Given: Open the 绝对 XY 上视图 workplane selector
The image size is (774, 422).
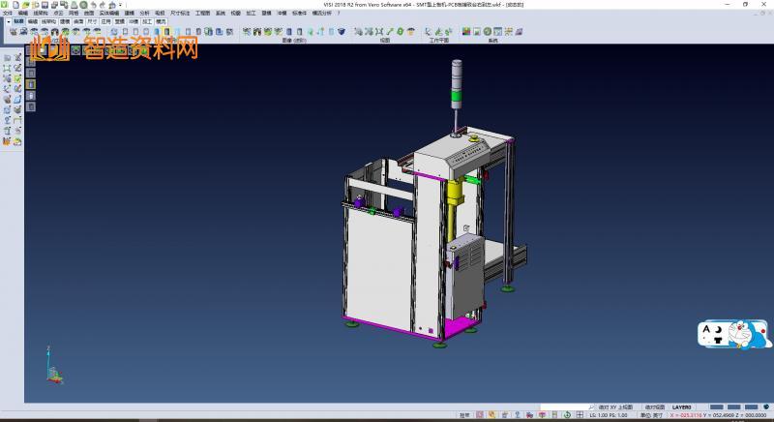Looking at the screenshot, I should coord(615,407).
